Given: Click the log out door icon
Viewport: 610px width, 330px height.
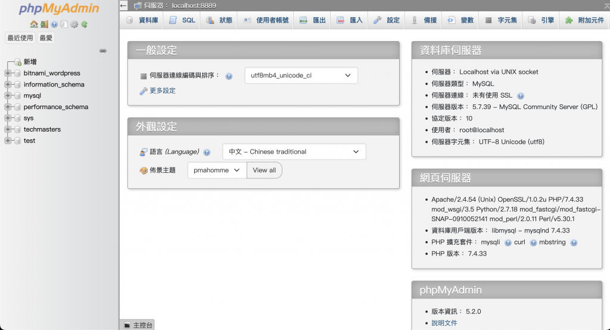Looking at the screenshot, I should [44, 24].
